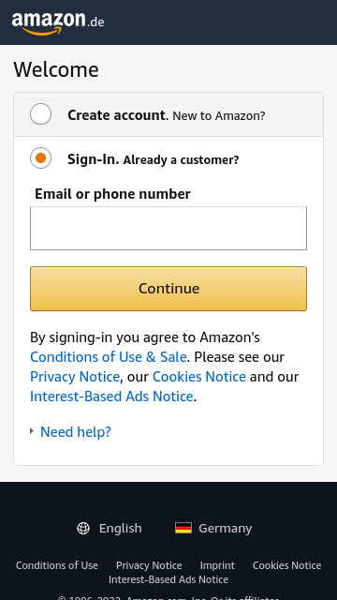Open footer Conditions of Use link
The height and width of the screenshot is (600, 337).
56,565
